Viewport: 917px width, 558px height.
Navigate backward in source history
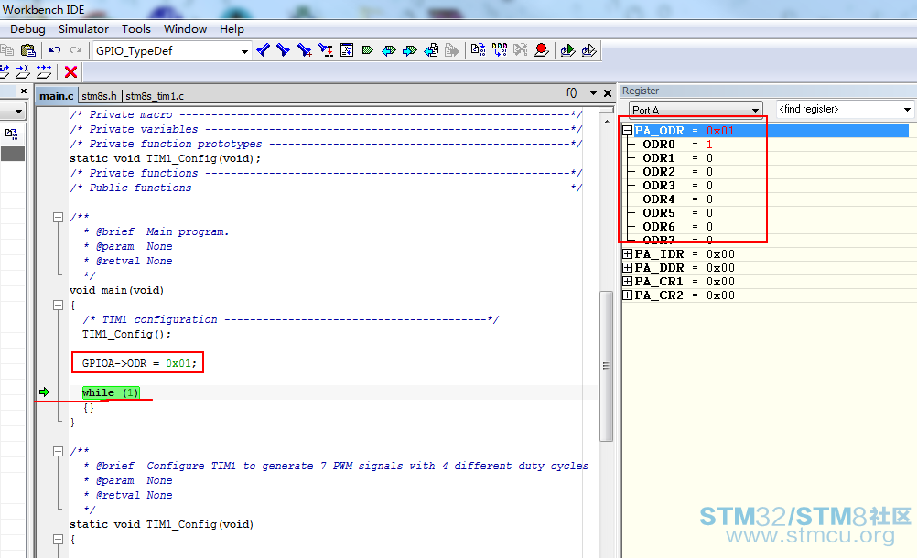(431, 50)
